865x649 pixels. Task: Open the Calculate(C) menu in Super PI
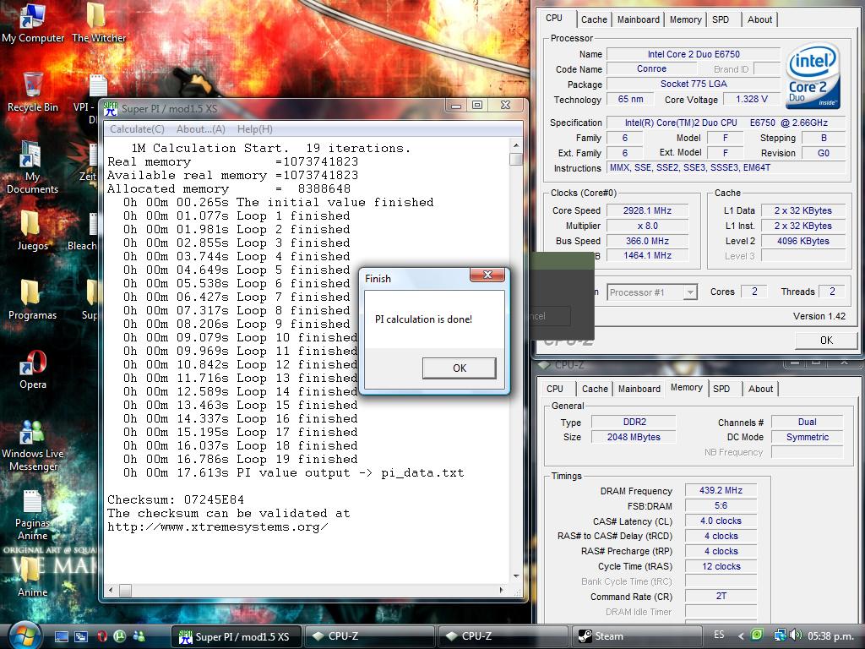137,129
